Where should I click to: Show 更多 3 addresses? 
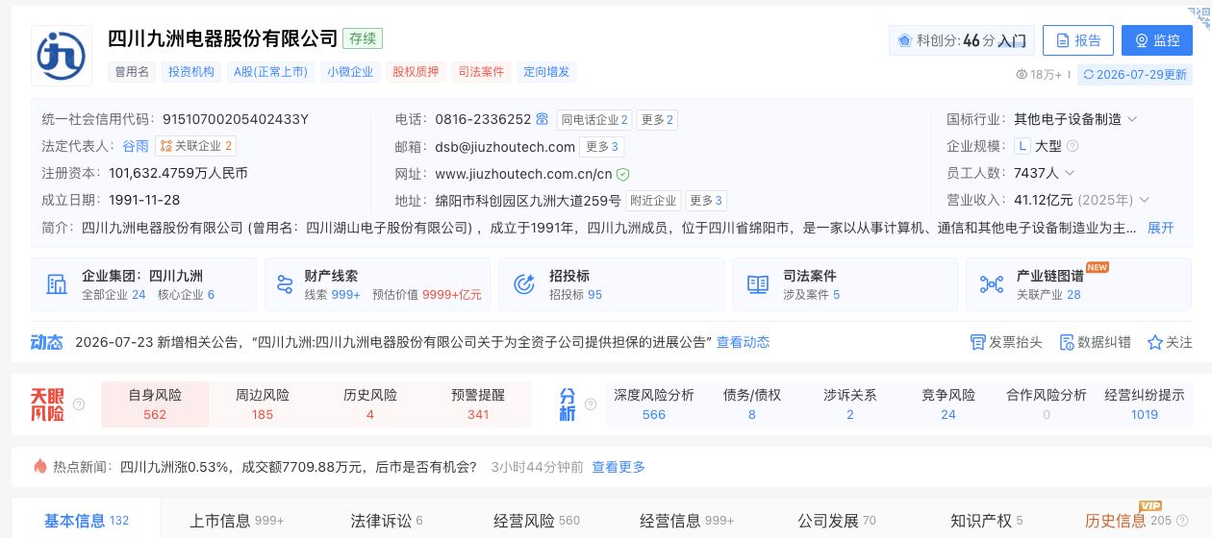(x=706, y=201)
